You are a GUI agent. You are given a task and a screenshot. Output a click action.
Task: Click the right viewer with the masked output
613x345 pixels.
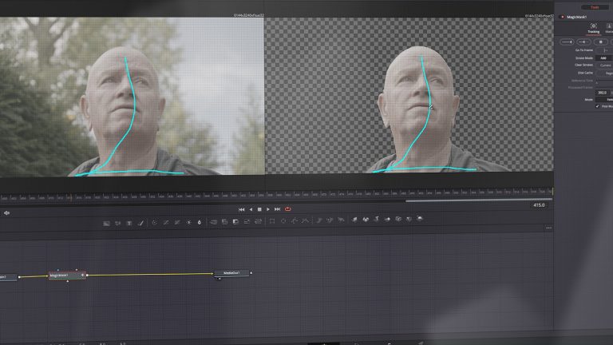click(x=409, y=94)
